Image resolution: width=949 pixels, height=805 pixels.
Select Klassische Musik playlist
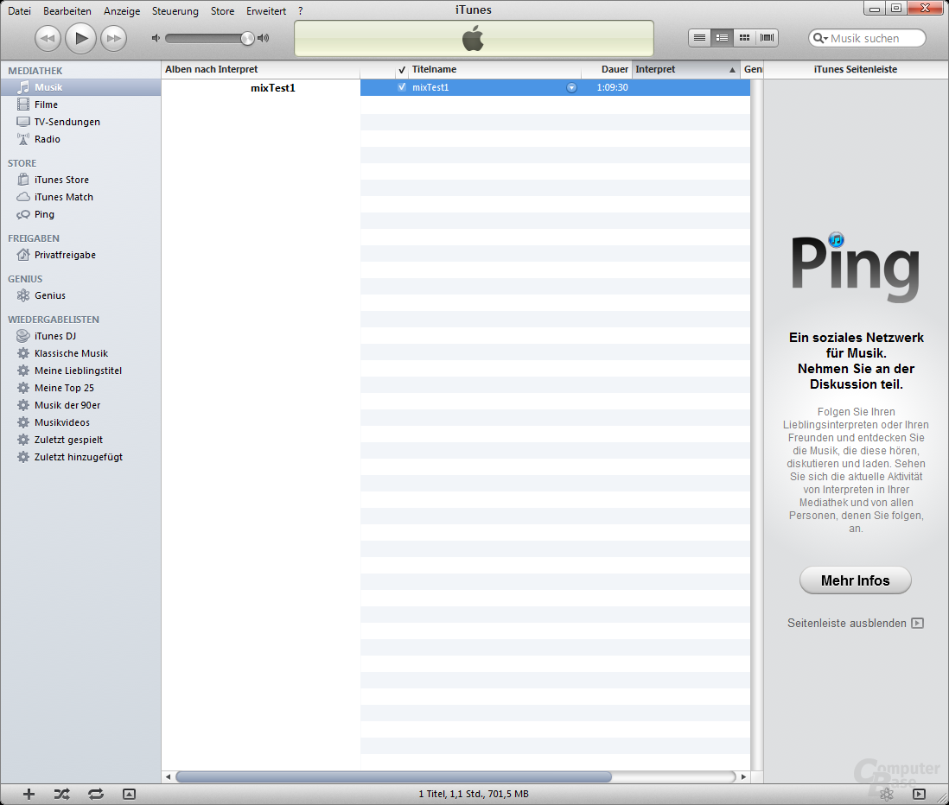click(x=80, y=353)
